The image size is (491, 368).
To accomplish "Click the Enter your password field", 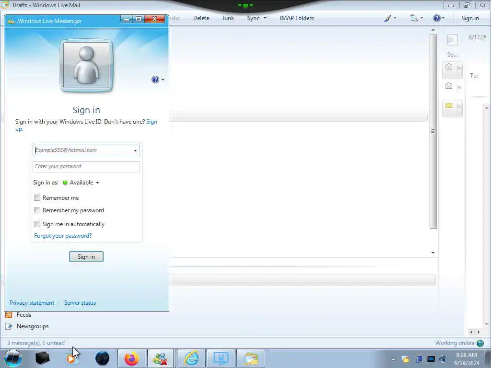I will click(x=86, y=166).
